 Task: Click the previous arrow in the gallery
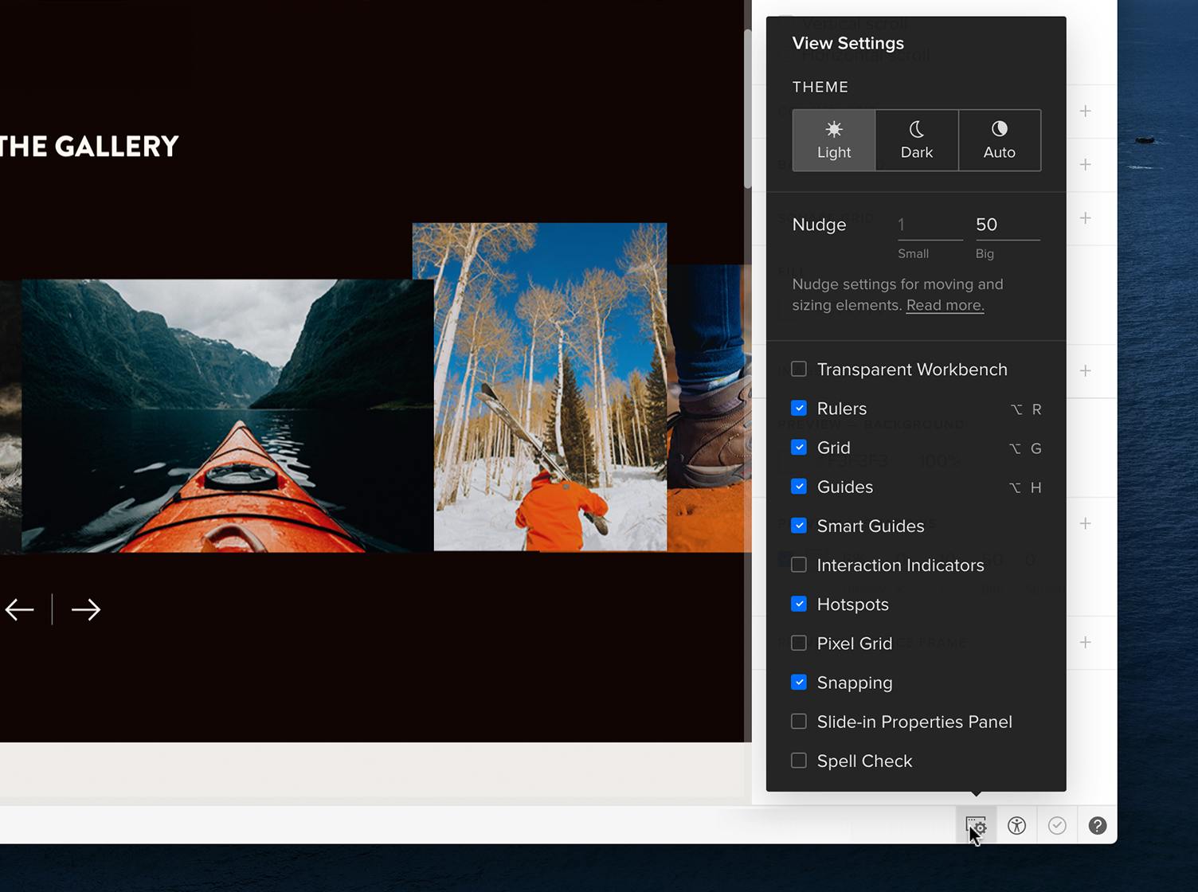pos(20,609)
